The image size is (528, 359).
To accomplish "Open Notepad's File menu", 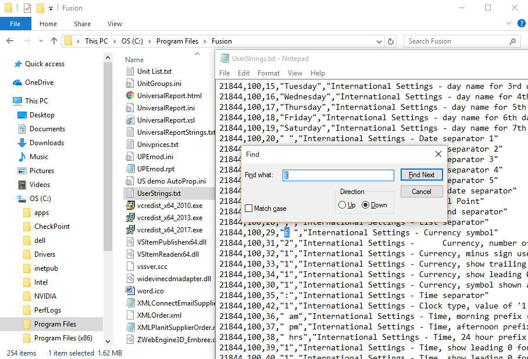I will click(x=224, y=73).
